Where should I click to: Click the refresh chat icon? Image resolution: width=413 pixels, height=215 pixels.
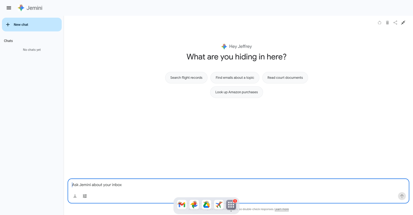click(380, 23)
